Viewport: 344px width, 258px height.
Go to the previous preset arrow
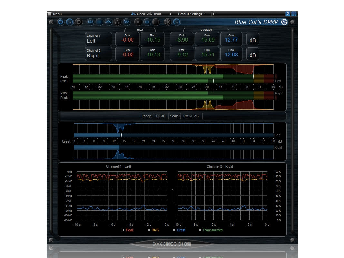(170, 14)
